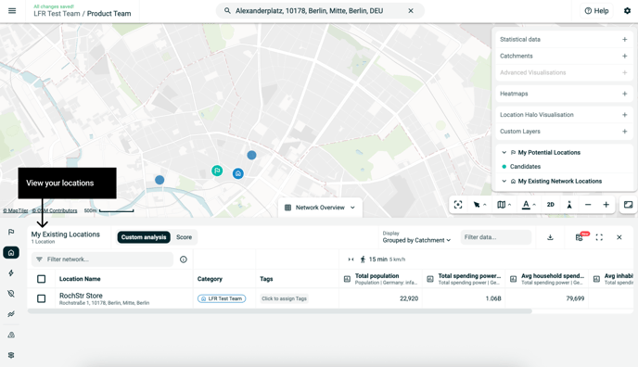Clear the Alexanderplatz search query

click(411, 11)
